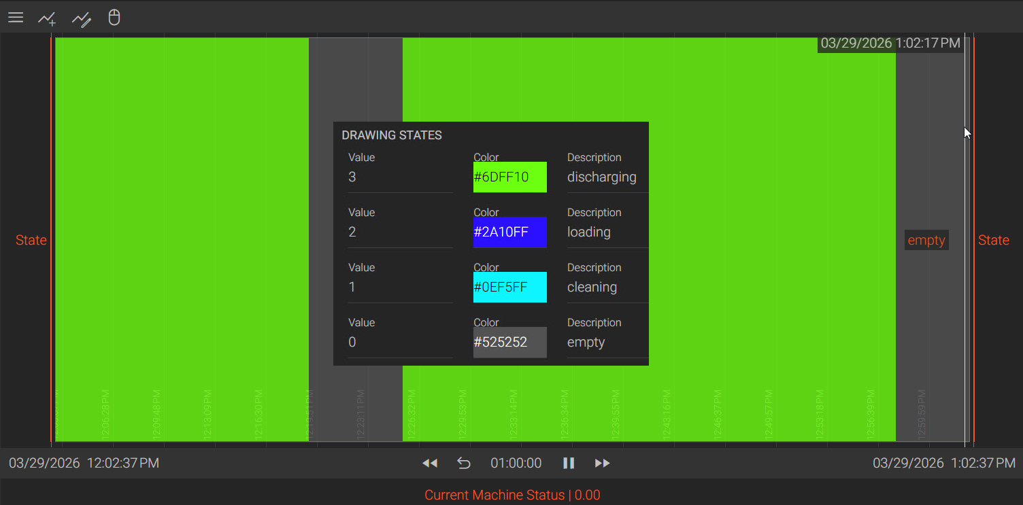Viewport: 1023px width, 505px height.
Task: Click the 'Current Machine Status | 0.00' legend
Action: click(x=512, y=495)
